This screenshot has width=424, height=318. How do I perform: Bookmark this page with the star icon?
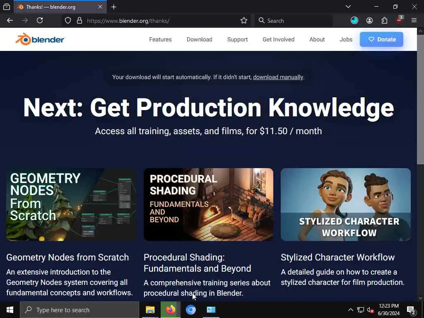coord(243,21)
